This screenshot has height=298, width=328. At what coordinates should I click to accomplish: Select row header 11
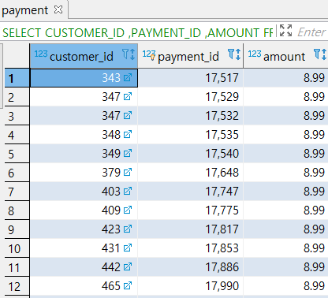click(17, 267)
